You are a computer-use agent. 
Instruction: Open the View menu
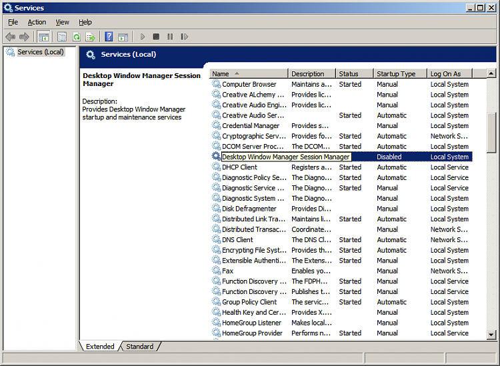(x=62, y=22)
